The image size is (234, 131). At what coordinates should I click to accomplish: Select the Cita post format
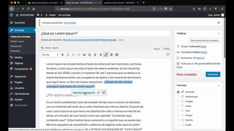pyautogui.click(x=178, y=111)
